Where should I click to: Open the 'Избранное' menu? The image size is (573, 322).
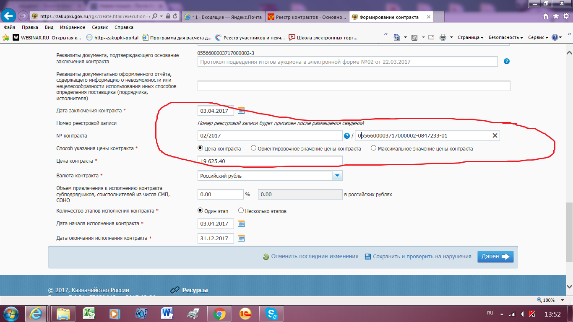[x=72, y=27]
